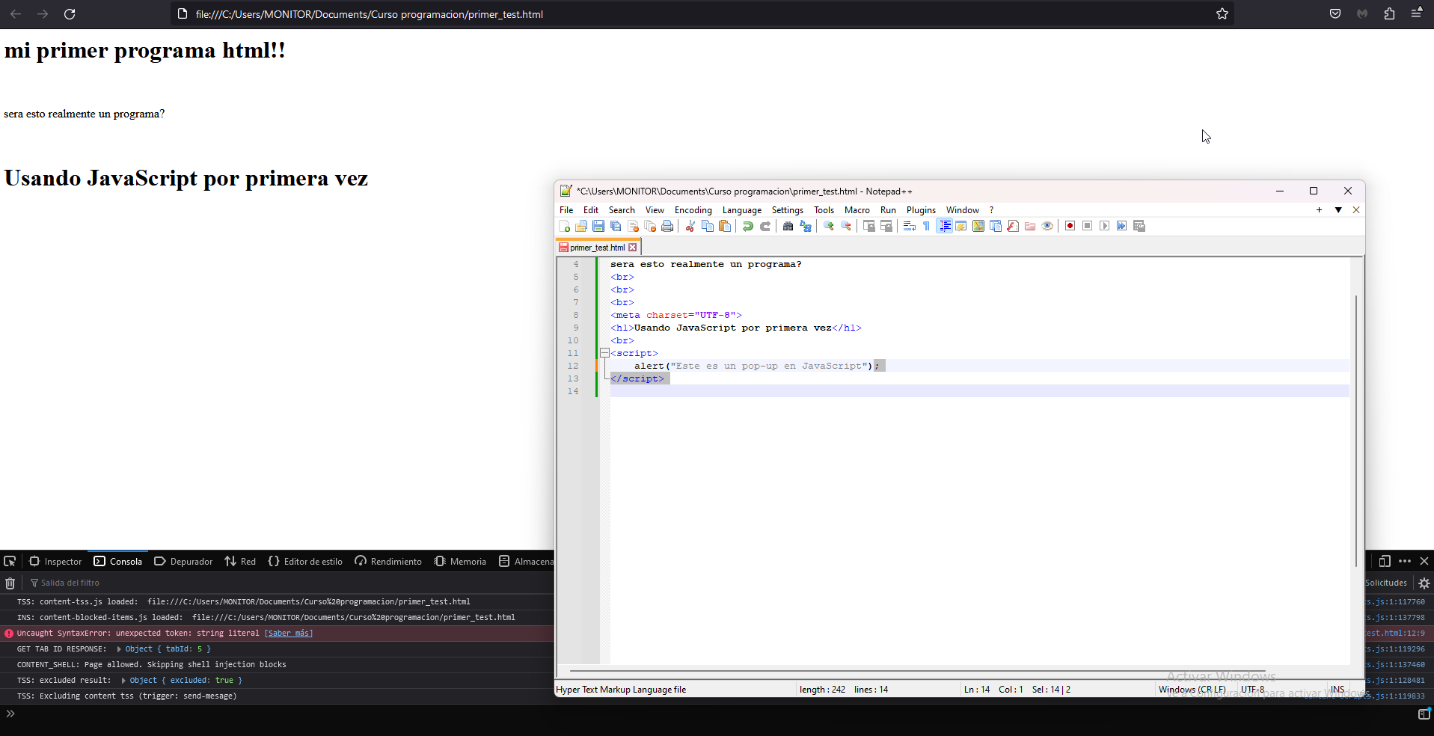Follow the Saber más link in error
The width and height of the screenshot is (1434, 736).
tap(289, 634)
